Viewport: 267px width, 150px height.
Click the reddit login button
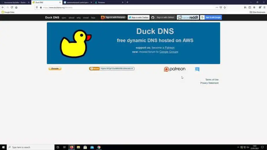[188, 17]
